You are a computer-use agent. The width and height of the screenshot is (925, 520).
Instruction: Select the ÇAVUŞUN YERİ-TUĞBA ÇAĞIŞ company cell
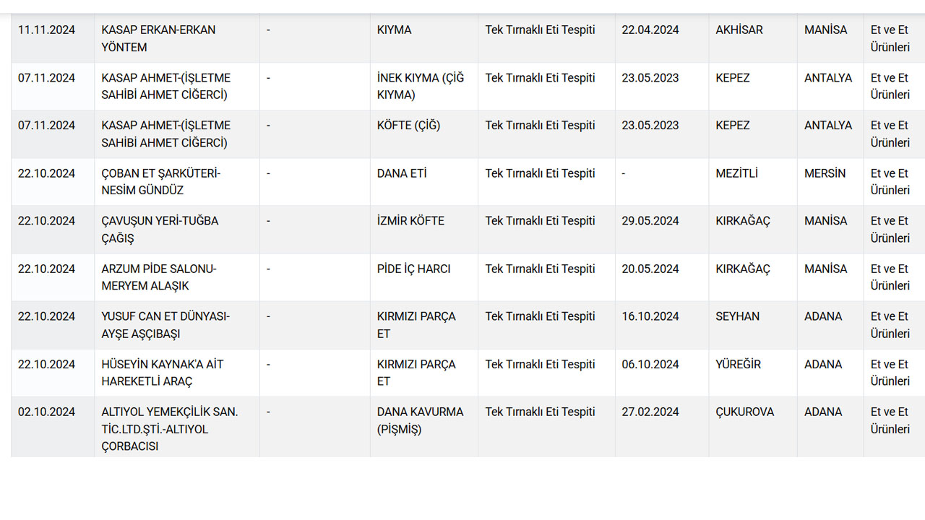pos(177,230)
